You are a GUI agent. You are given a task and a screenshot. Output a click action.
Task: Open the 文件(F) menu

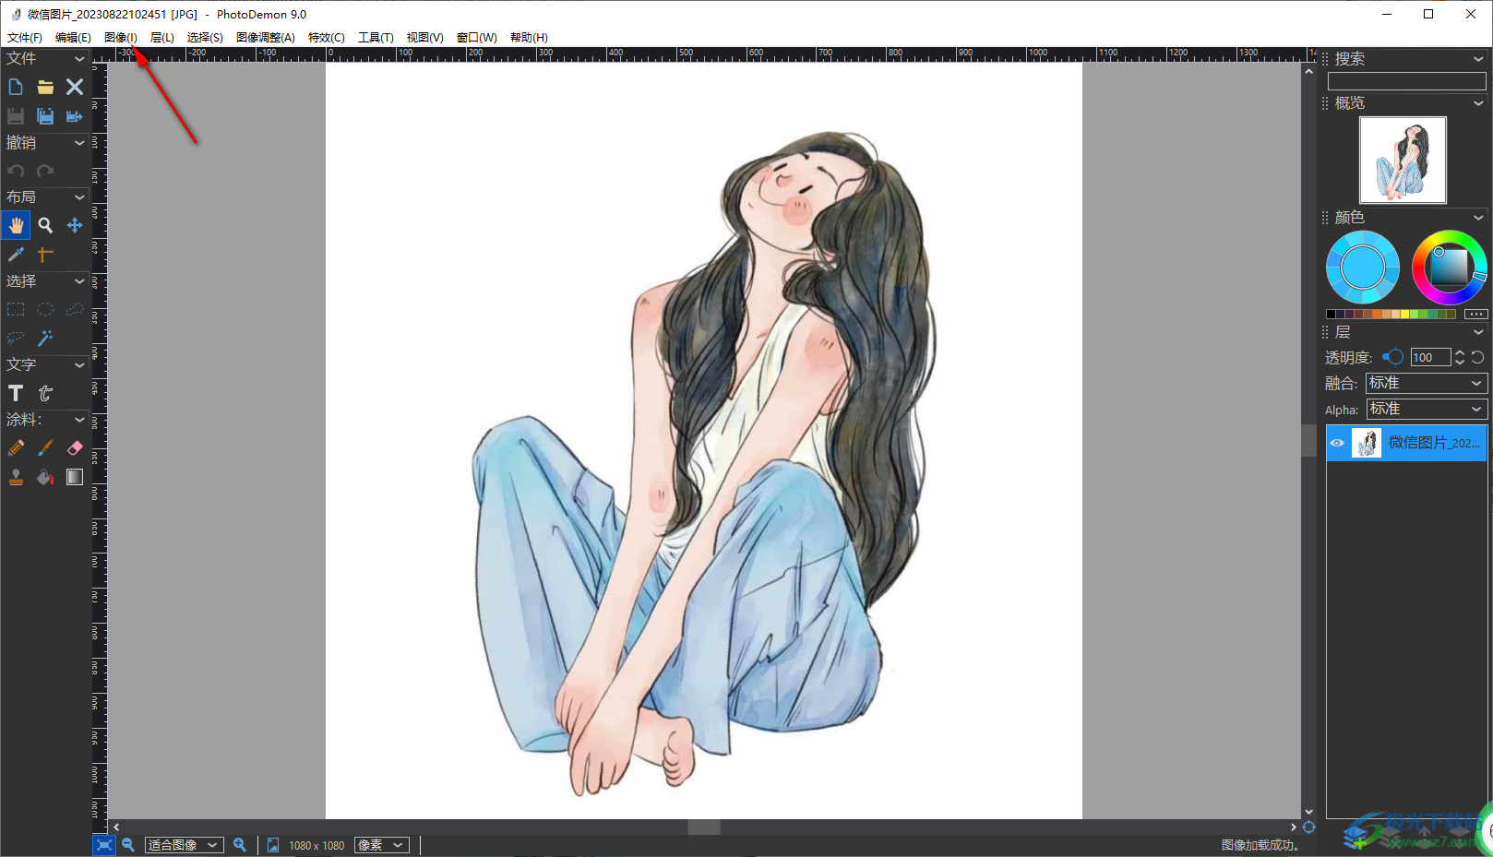[25, 38]
